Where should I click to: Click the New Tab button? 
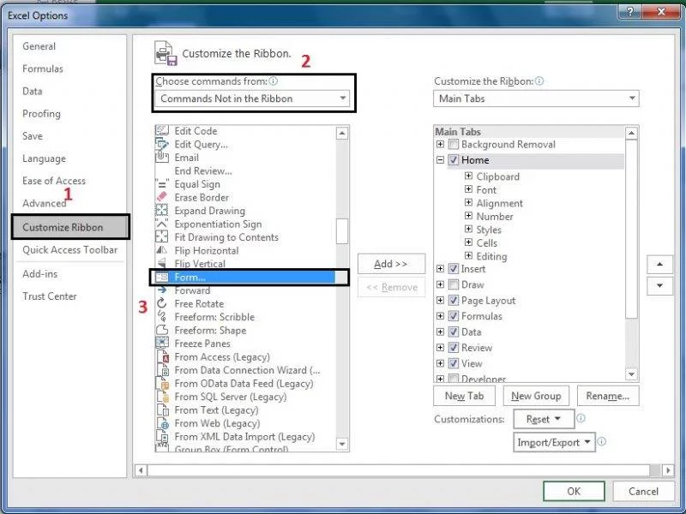tap(464, 396)
